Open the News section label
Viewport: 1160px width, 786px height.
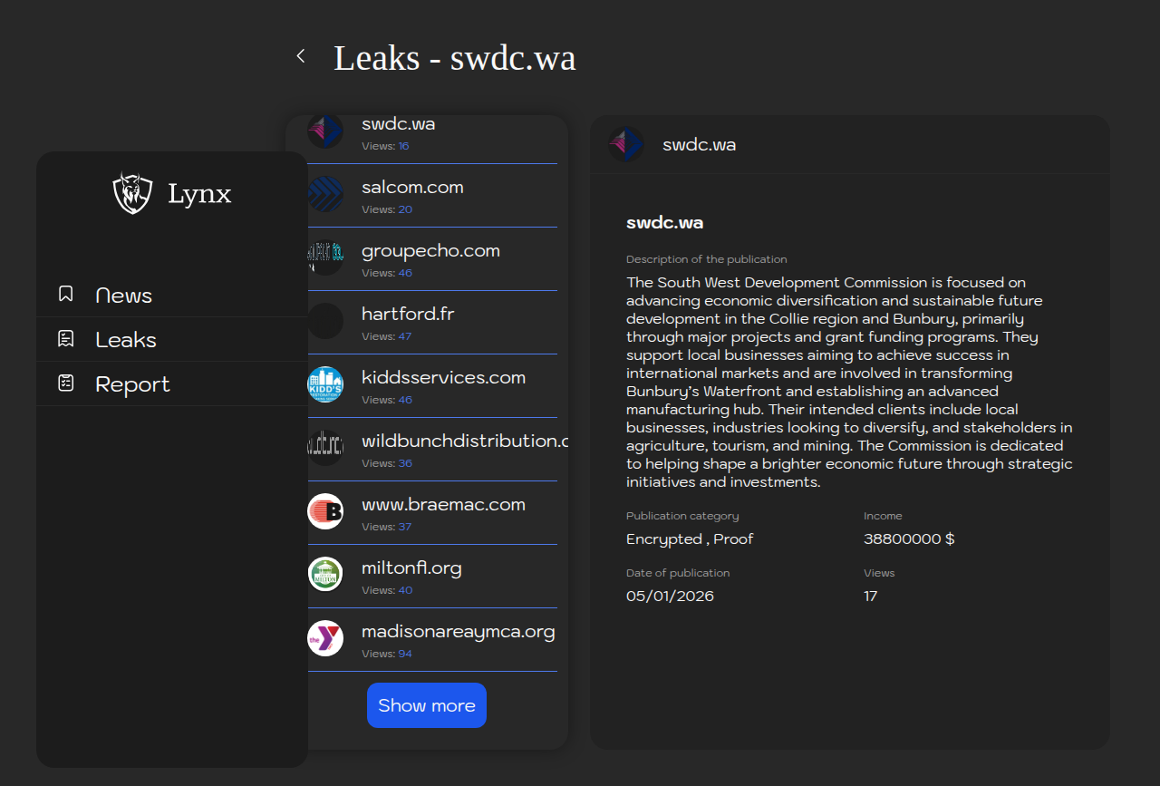[x=123, y=296]
